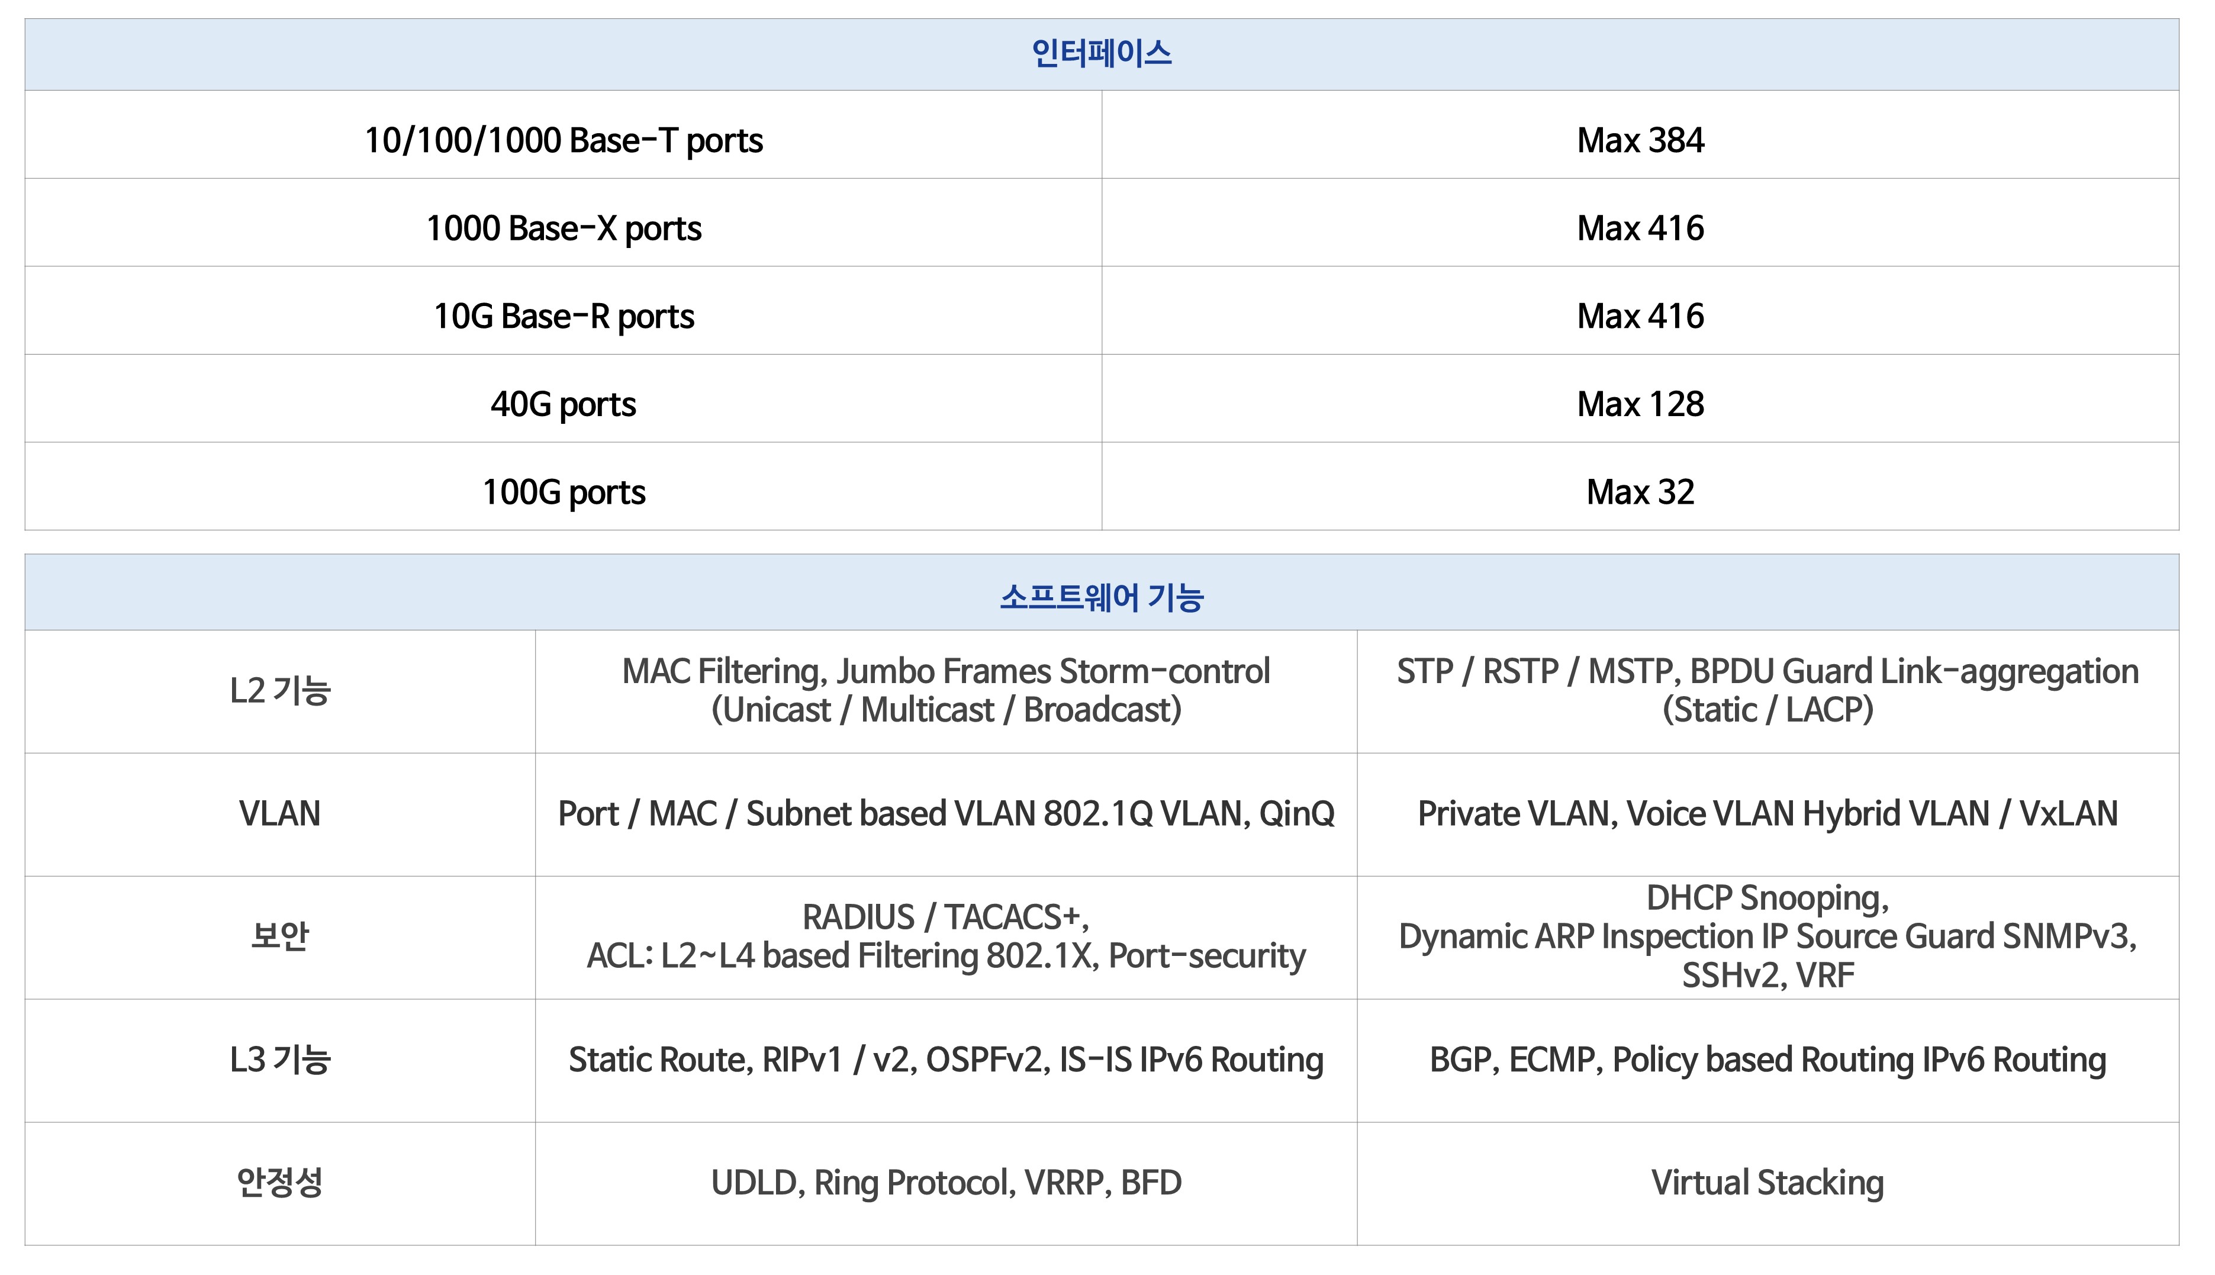Select the VLAN row header

tap(279, 813)
